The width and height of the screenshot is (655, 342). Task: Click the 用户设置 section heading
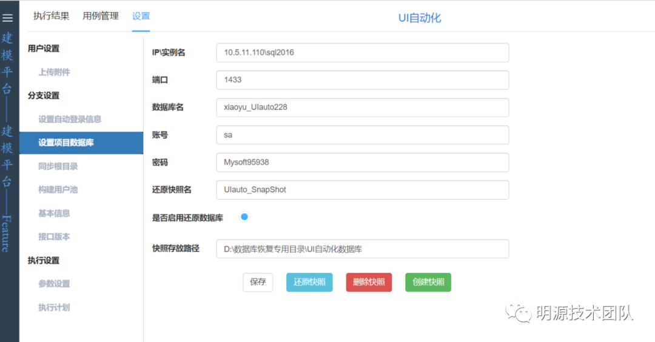point(44,49)
